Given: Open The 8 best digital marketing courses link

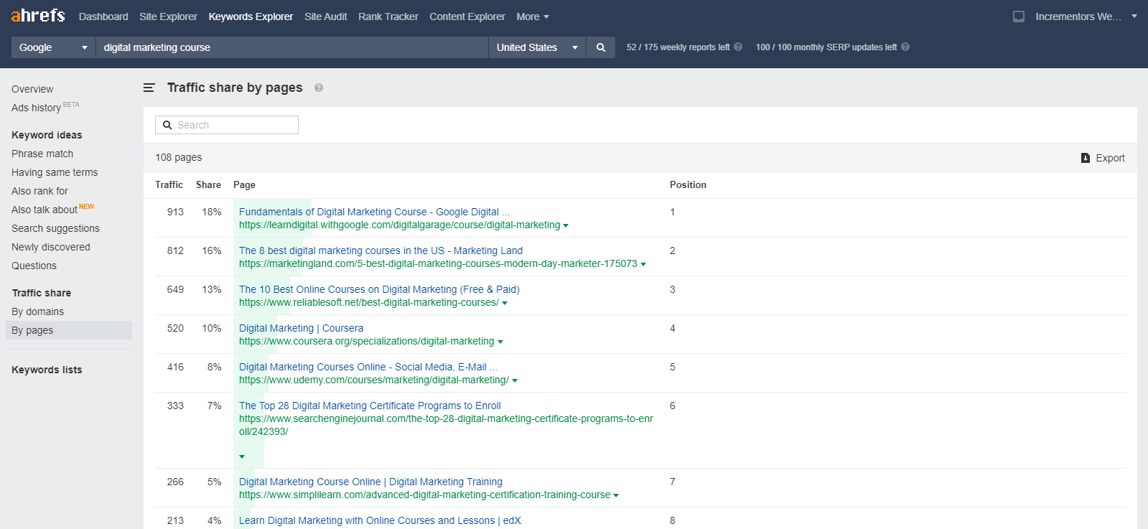Looking at the screenshot, I should click(x=381, y=251).
